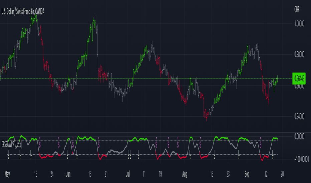Click the Jul date label

[x=128, y=174]
